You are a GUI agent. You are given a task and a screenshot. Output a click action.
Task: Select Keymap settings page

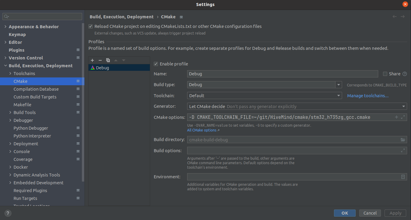coord(17,35)
